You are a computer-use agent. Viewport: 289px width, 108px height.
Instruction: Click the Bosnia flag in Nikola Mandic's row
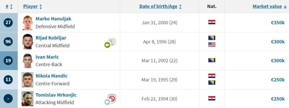(212, 83)
